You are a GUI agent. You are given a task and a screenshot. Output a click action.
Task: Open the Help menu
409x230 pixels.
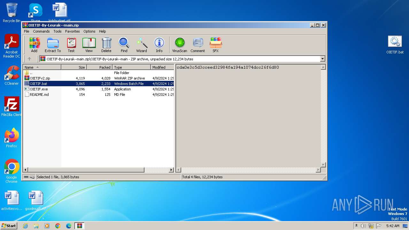102,31
